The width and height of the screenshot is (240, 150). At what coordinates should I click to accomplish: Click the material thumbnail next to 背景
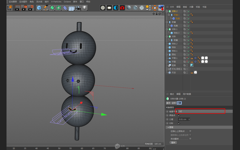(x=191, y=65)
